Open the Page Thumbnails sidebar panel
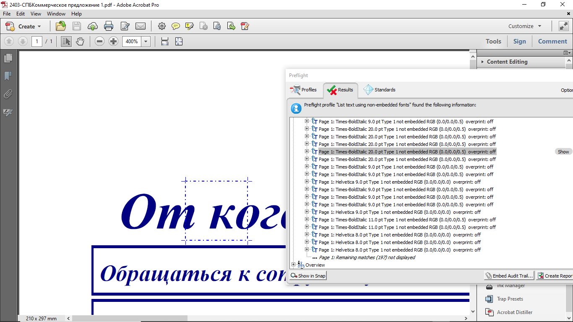573x322 pixels. 8,58
